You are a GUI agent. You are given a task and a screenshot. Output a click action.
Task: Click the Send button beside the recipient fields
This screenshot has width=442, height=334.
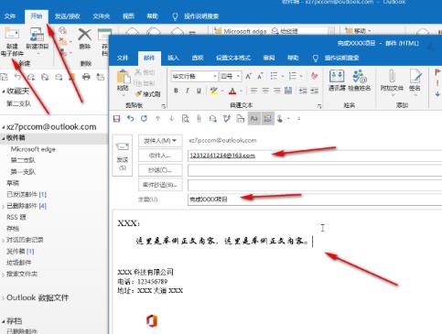click(123, 156)
